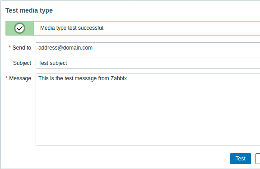Click the success checkmark icon

tap(19, 28)
